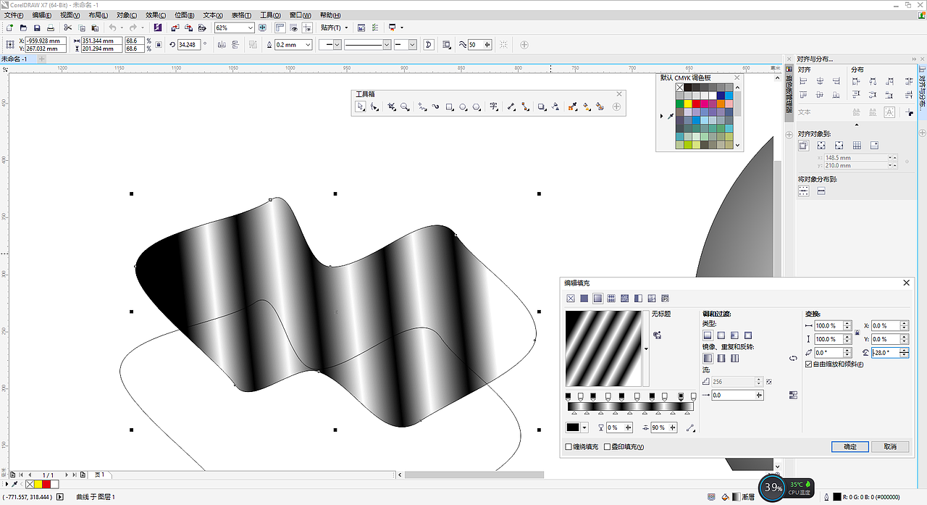Screen dimensions: 927x505
Task: Open fill preset picker dropdown arrow
Action: (x=646, y=349)
